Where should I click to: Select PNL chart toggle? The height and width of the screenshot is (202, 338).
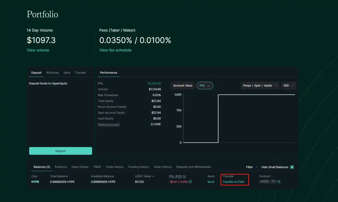tap(205, 86)
